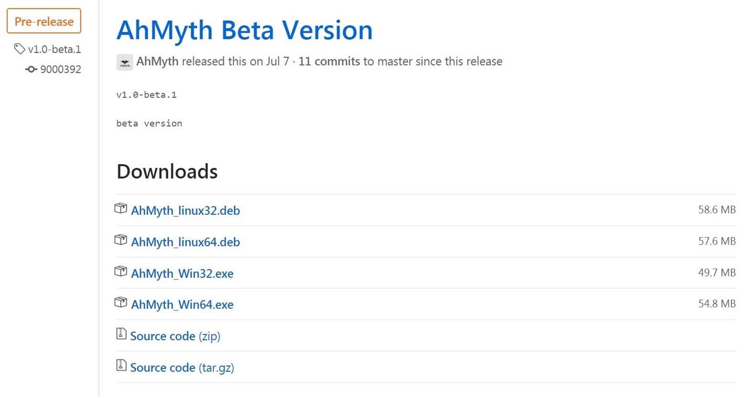Screen dimensions: 747x397
Task: Click the 'v1.0-beta.1' monospace description line
Action: tap(147, 95)
